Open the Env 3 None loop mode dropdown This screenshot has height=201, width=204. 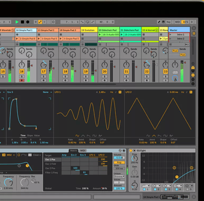[x=47, y=92]
